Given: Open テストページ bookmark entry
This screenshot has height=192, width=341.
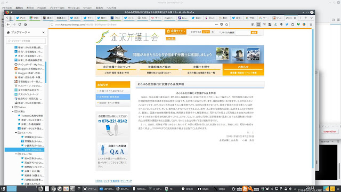Looking at the screenshot, I should 29,86.
